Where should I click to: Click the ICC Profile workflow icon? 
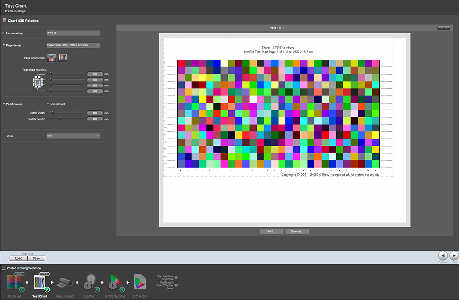pos(140,284)
